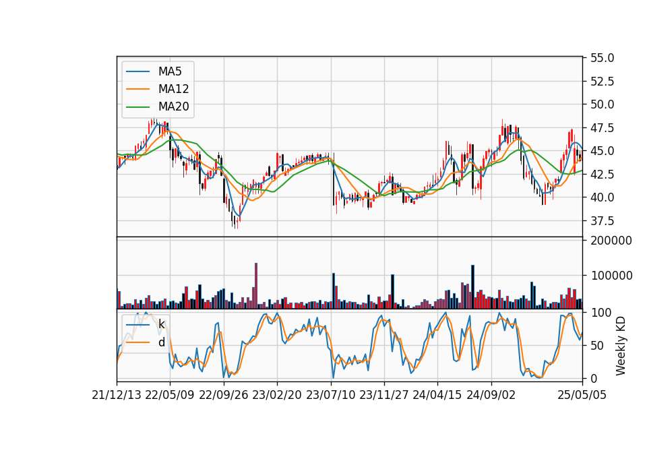Screen dimensions: 647x465
Task: Click the 25/05/05 date label
Action: (x=582, y=395)
